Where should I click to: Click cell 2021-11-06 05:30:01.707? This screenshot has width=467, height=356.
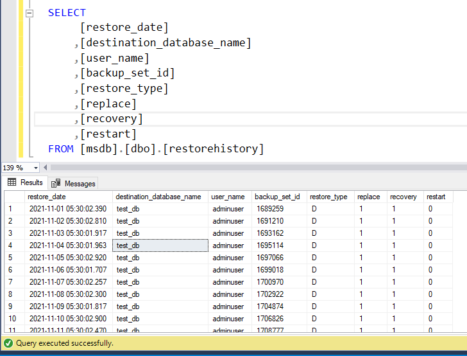coord(68,270)
